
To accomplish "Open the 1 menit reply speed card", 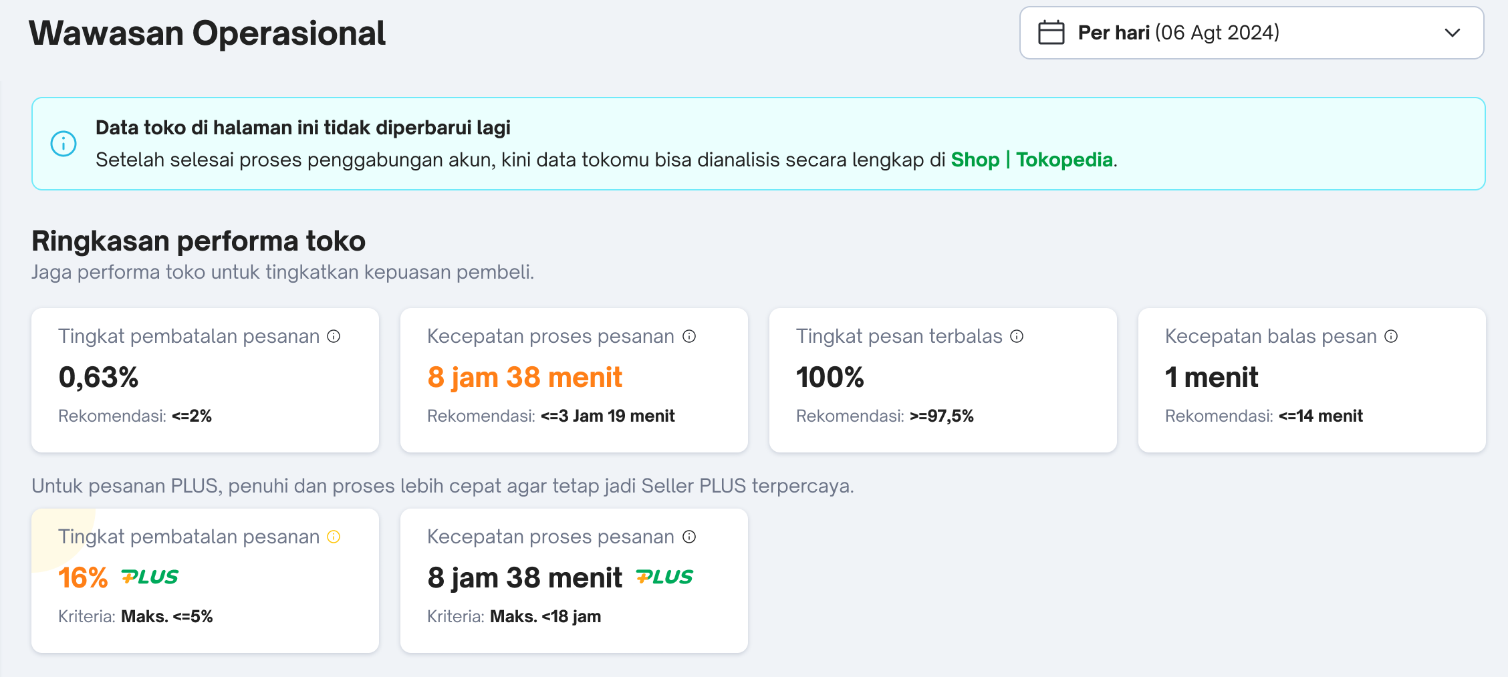I will pyautogui.click(x=1311, y=380).
